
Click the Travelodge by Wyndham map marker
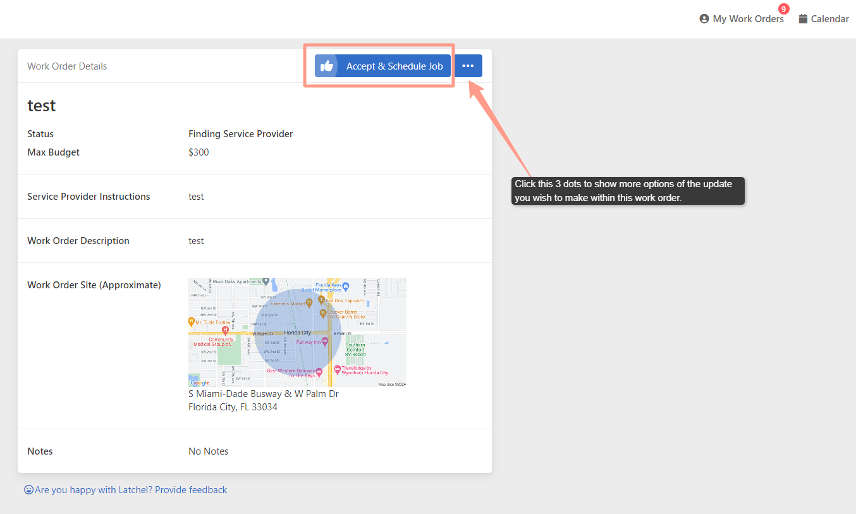pyautogui.click(x=338, y=370)
